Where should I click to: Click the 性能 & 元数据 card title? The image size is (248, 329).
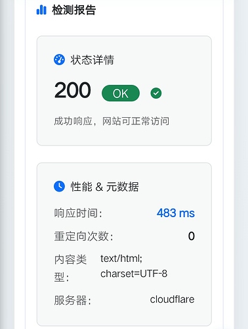tap(104, 187)
